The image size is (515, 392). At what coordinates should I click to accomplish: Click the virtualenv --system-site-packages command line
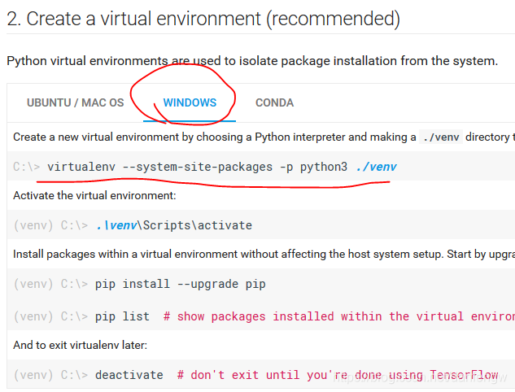click(222, 167)
